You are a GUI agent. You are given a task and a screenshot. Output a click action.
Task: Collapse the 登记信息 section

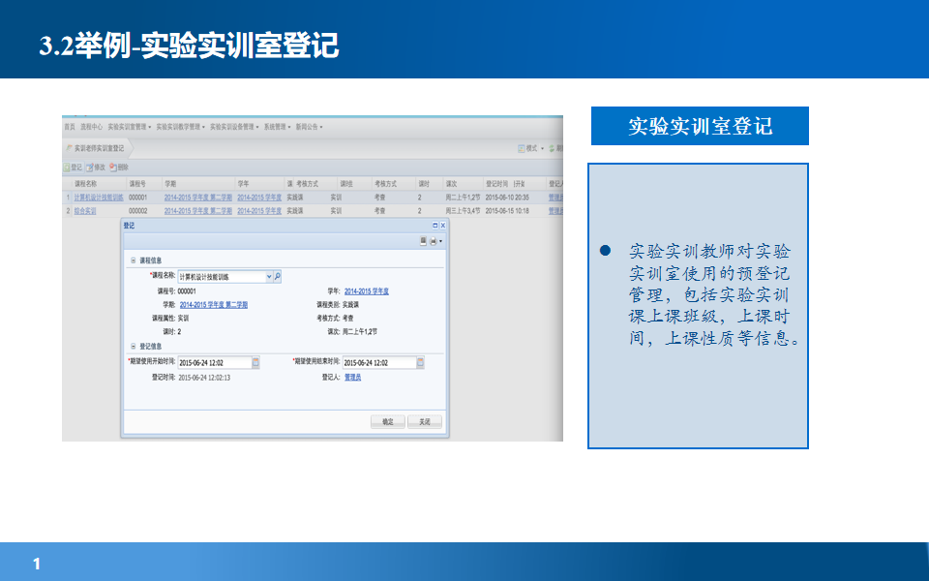(133, 344)
